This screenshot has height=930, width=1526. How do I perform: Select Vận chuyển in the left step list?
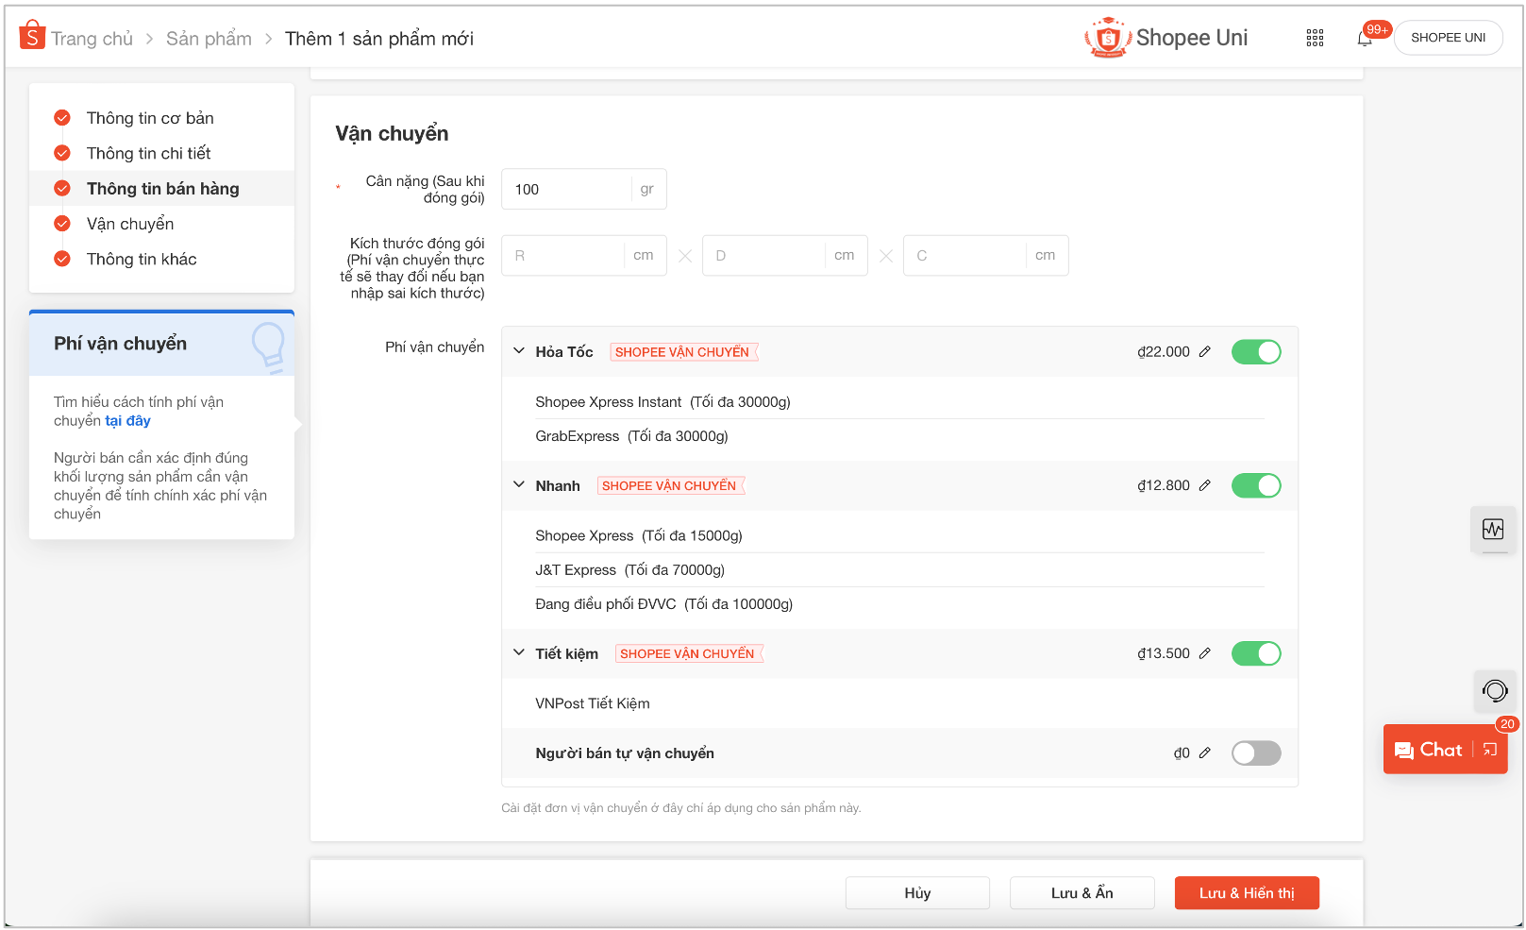coord(129,224)
